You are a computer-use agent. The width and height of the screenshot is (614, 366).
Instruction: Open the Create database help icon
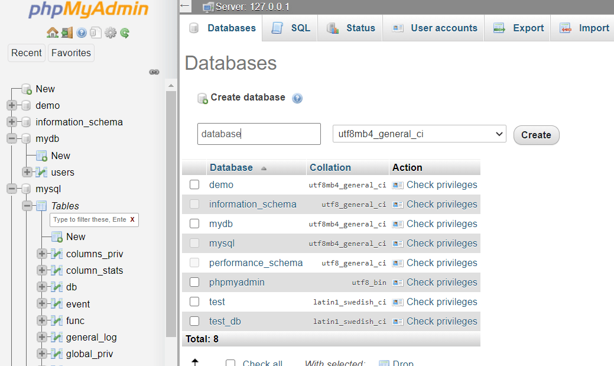(x=297, y=98)
